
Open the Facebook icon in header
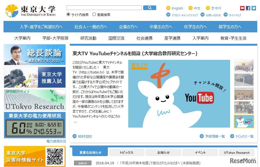click(x=248, y=8)
